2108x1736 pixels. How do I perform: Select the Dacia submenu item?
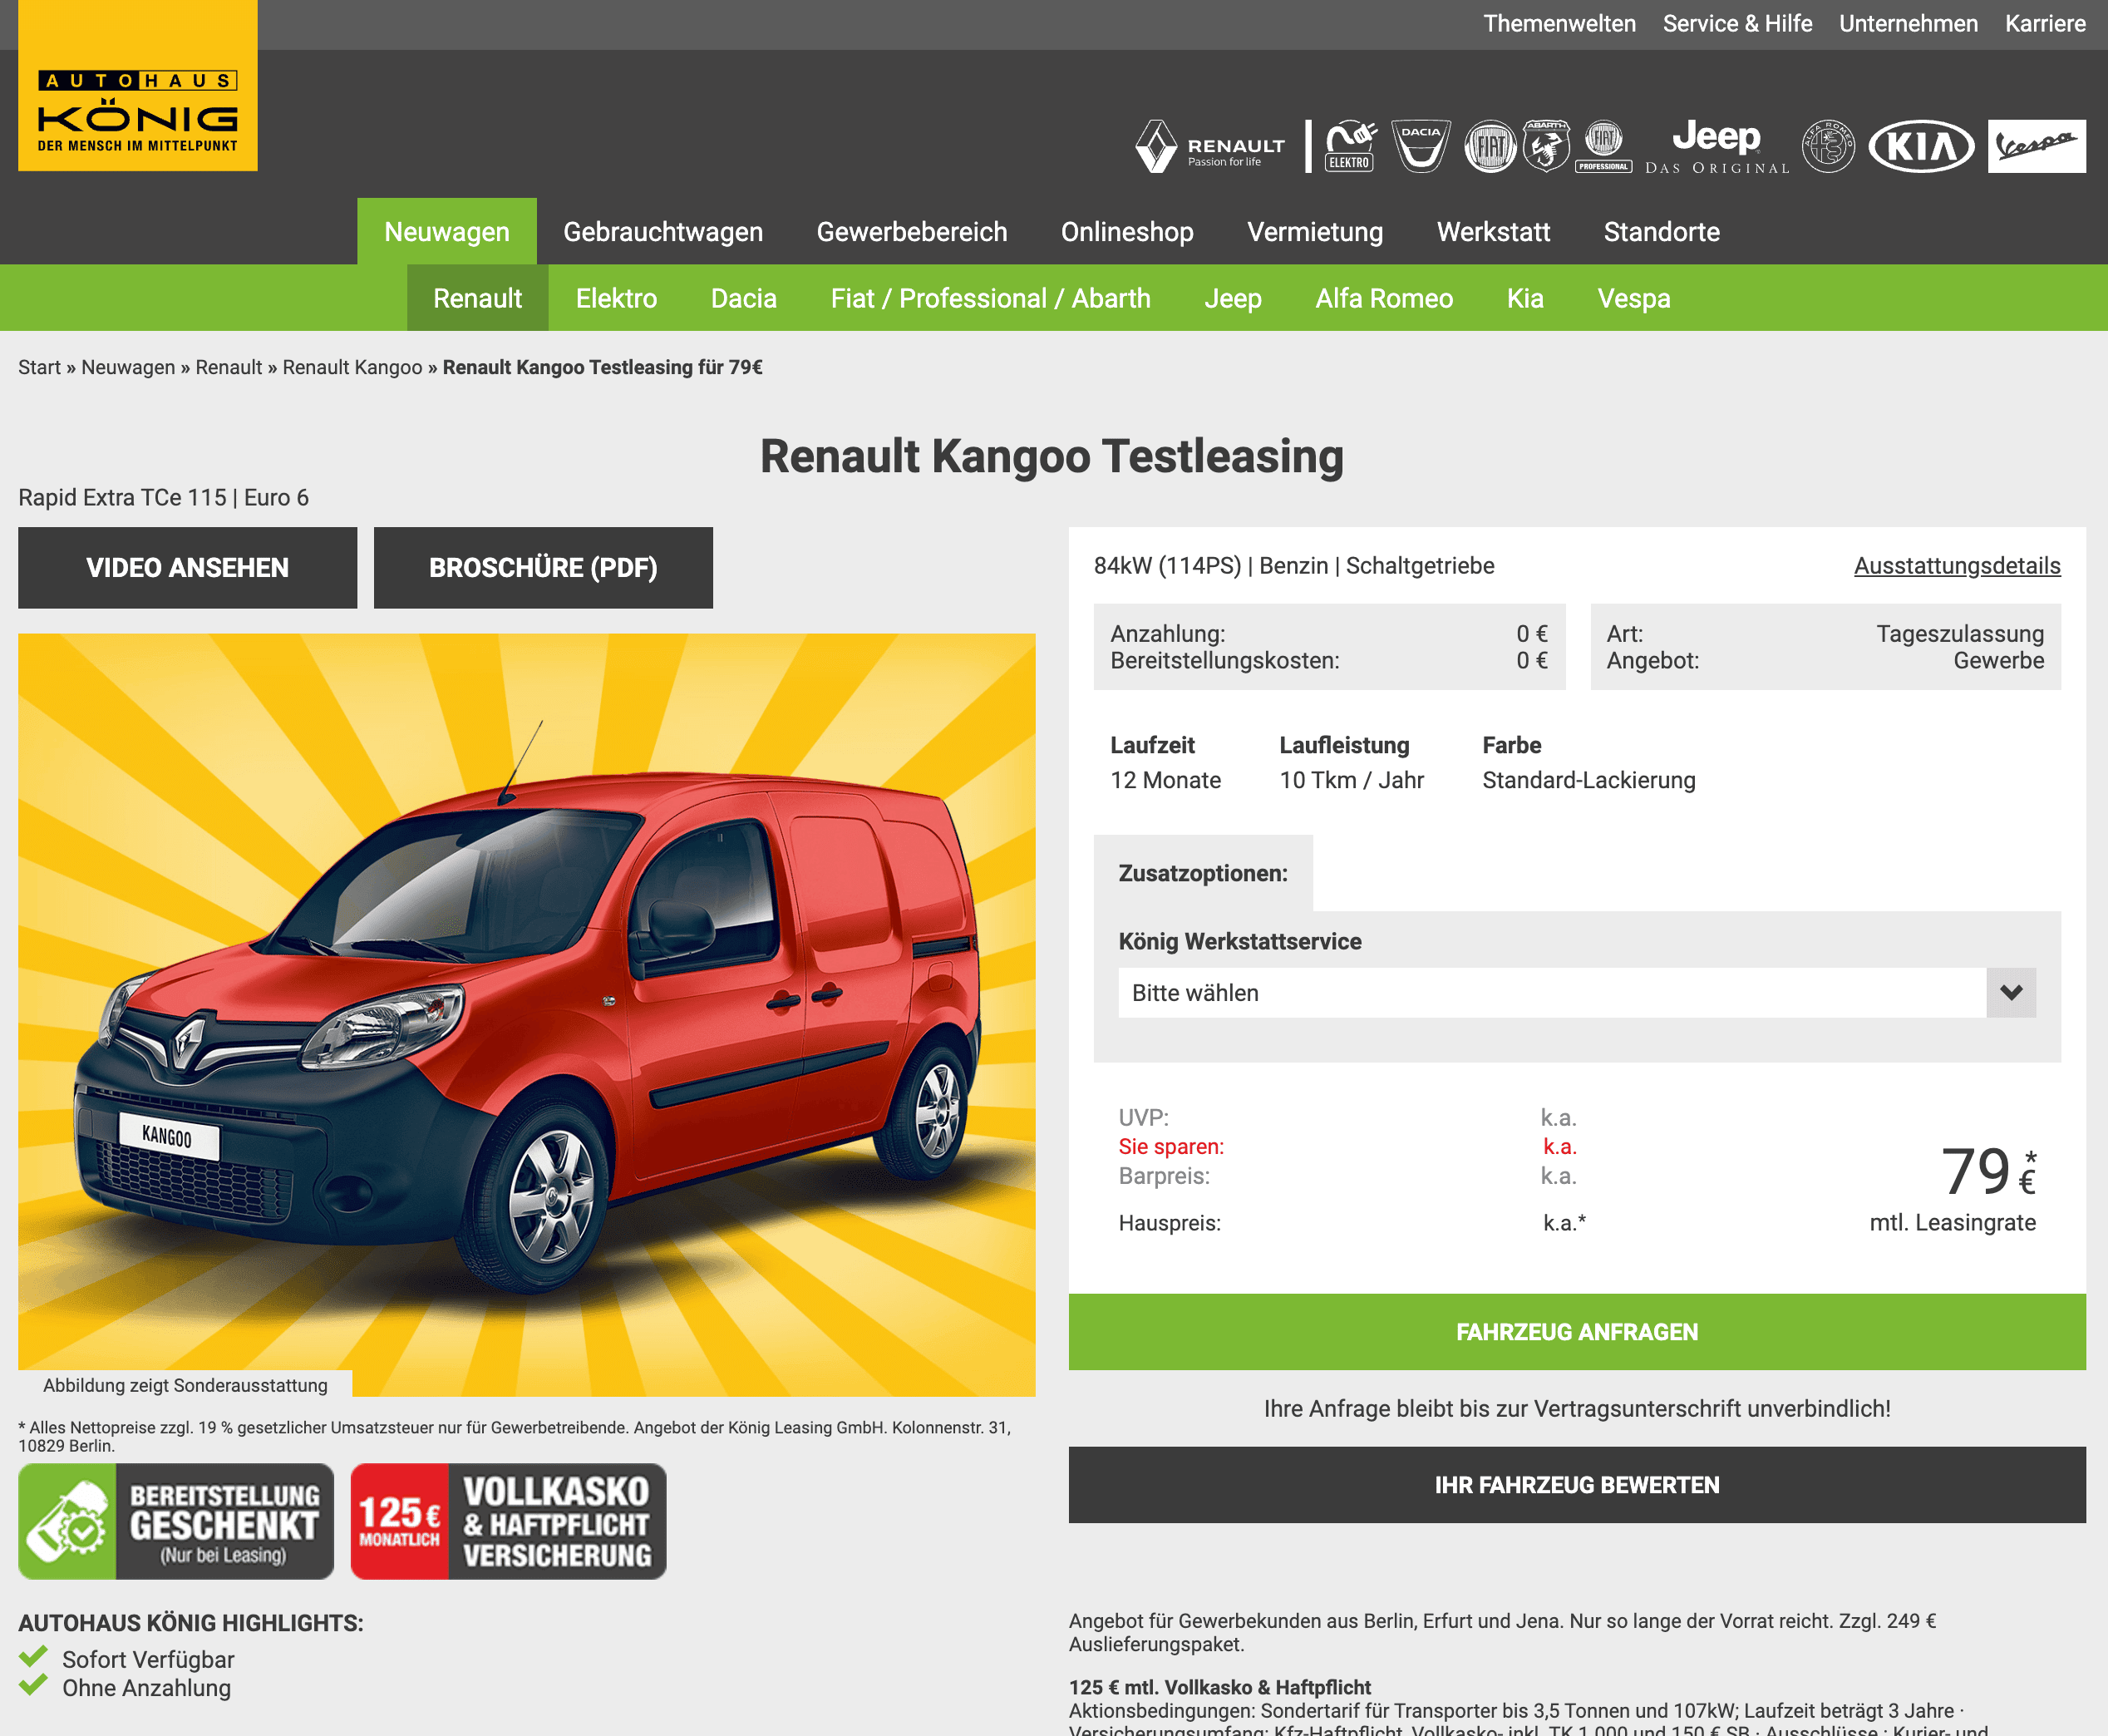744,298
